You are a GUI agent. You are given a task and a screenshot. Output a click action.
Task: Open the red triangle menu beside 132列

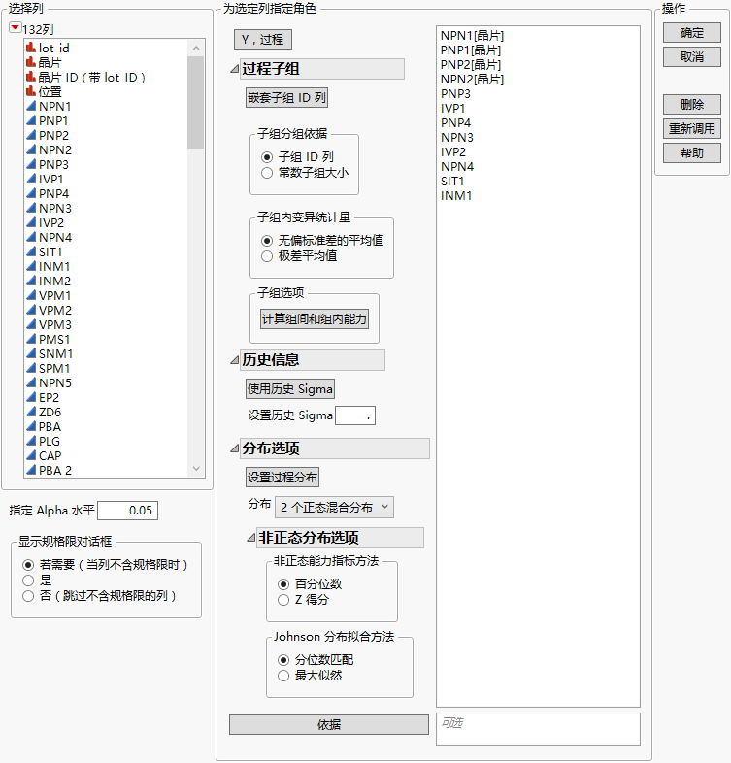click(16, 28)
